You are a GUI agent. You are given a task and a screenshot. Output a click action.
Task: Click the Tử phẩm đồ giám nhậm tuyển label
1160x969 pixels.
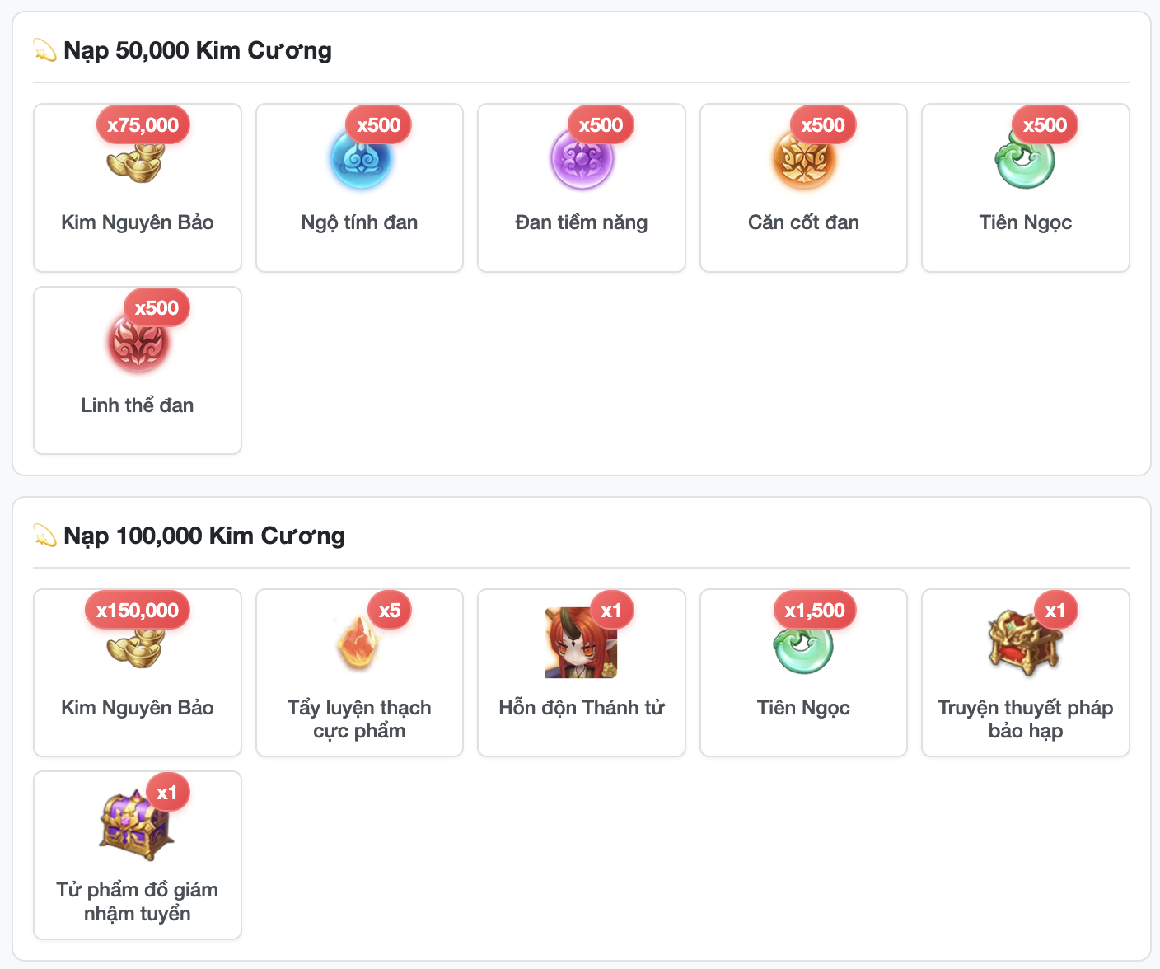pos(138,901)
